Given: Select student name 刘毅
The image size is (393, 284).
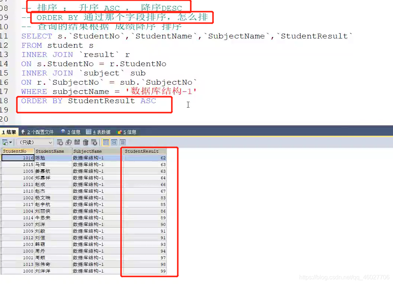Looking at the screenshot, I should 53,231.
